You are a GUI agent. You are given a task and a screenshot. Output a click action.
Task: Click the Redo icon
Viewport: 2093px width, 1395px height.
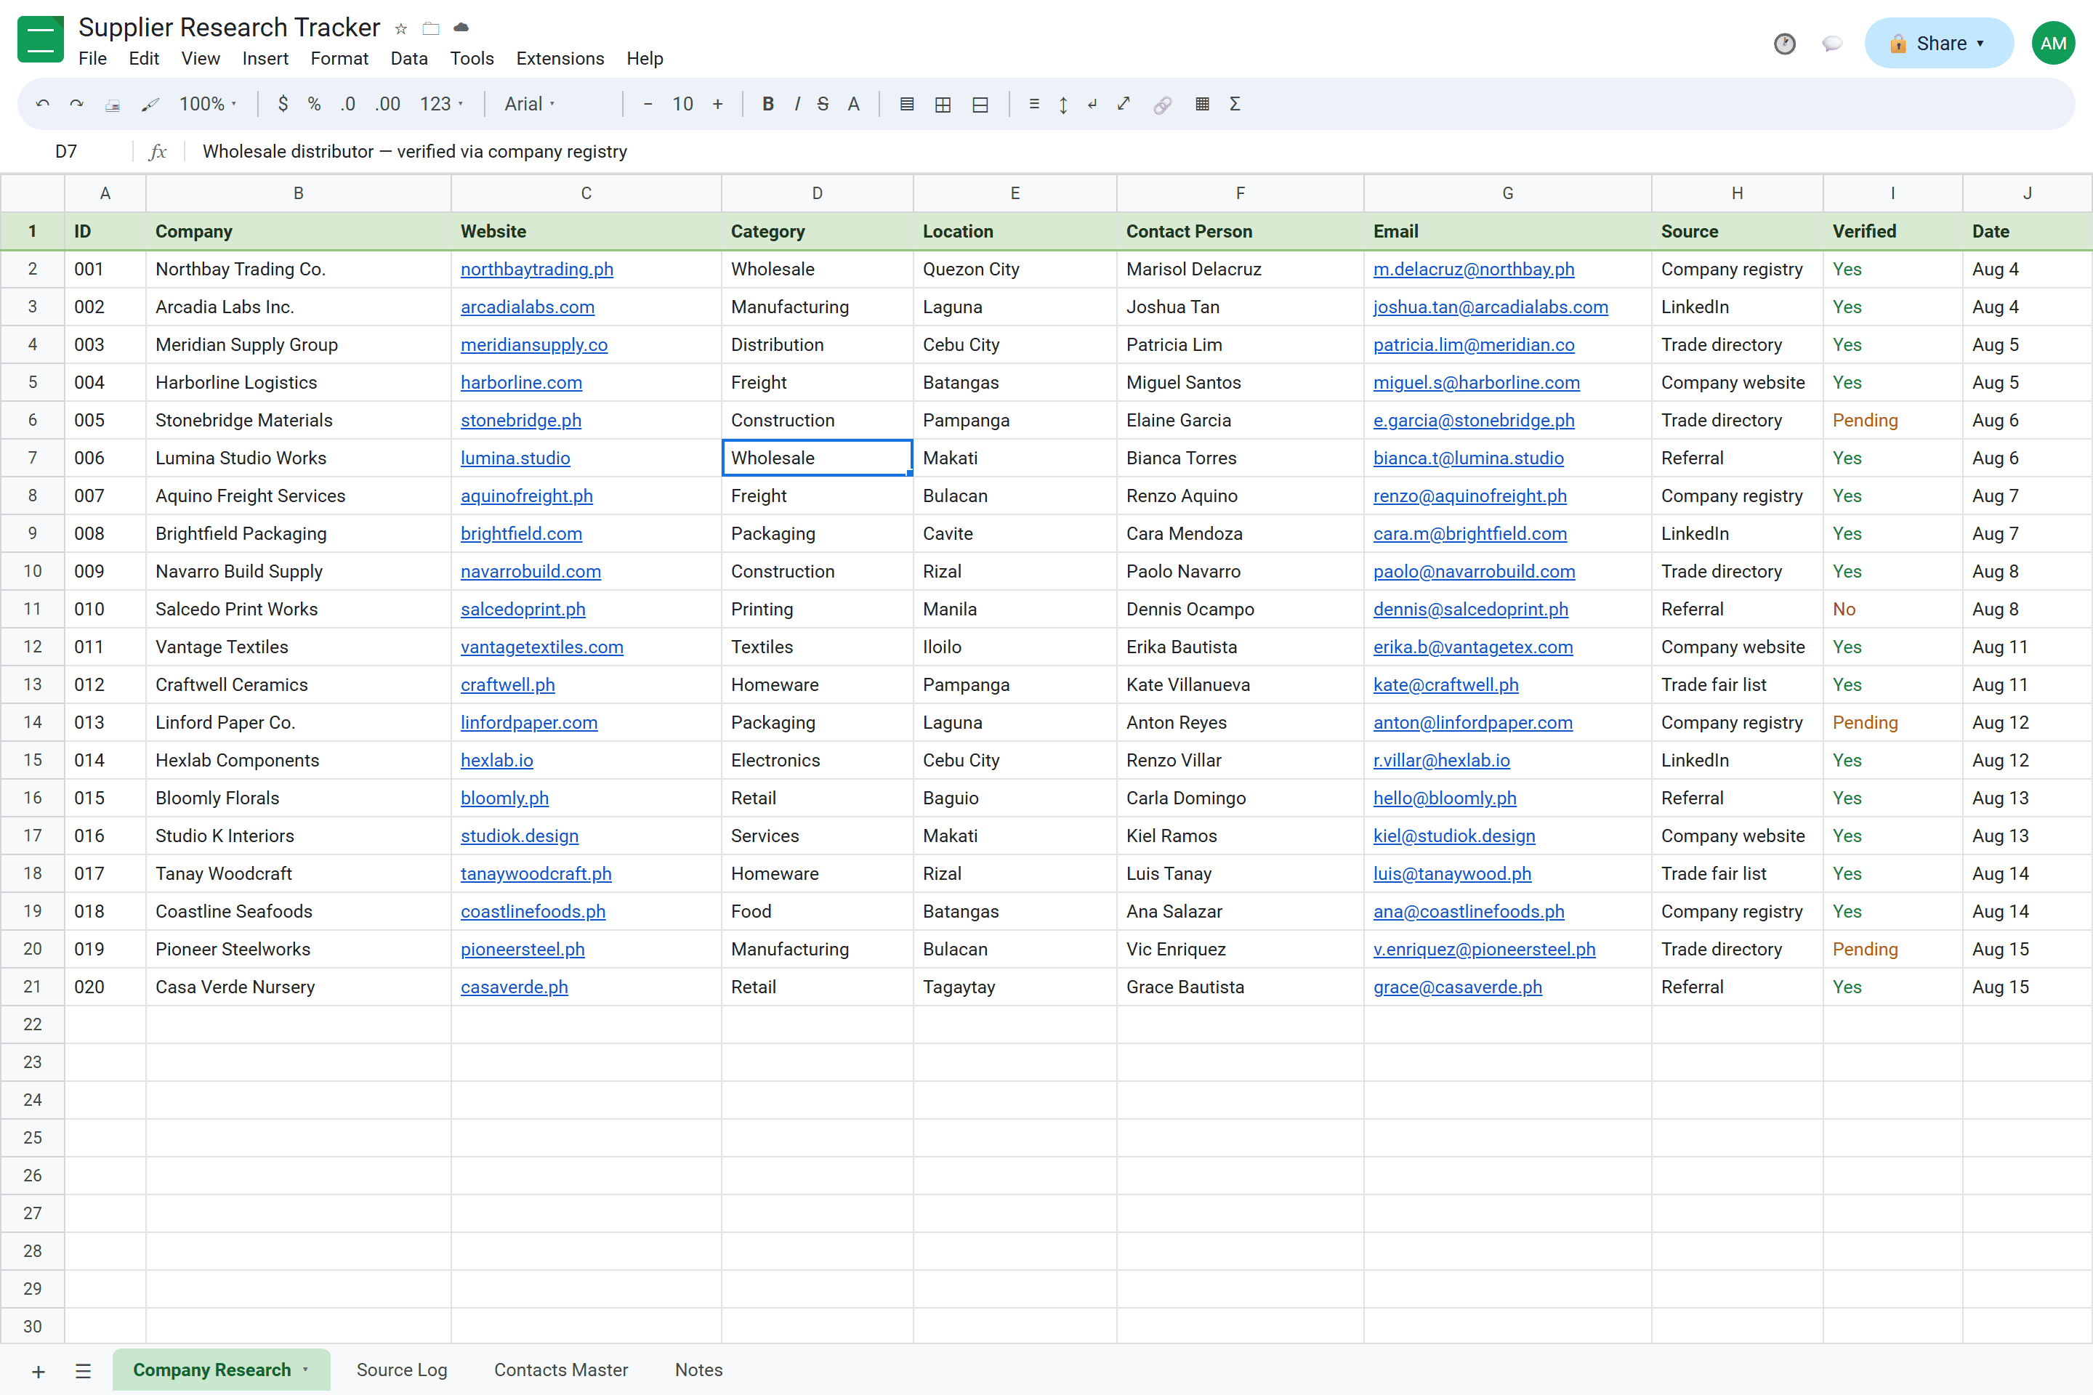pyautogui.click(x=76, y=104)
